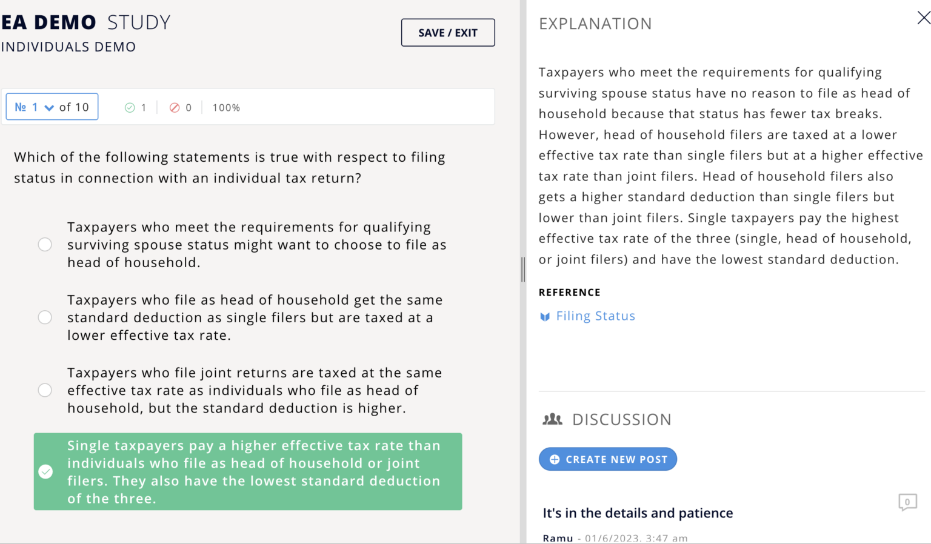
Task: Click the green correct-answers counter icon
Action: click(x=131, y=107)
